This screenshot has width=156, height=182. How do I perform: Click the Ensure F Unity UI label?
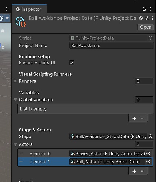coord(37,63)
